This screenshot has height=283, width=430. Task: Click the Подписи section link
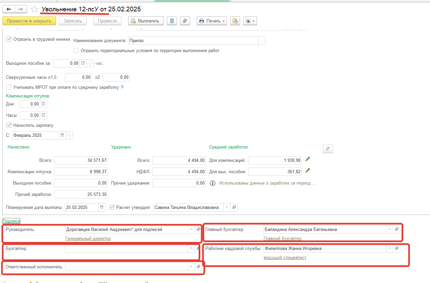(x=11, y=221)
